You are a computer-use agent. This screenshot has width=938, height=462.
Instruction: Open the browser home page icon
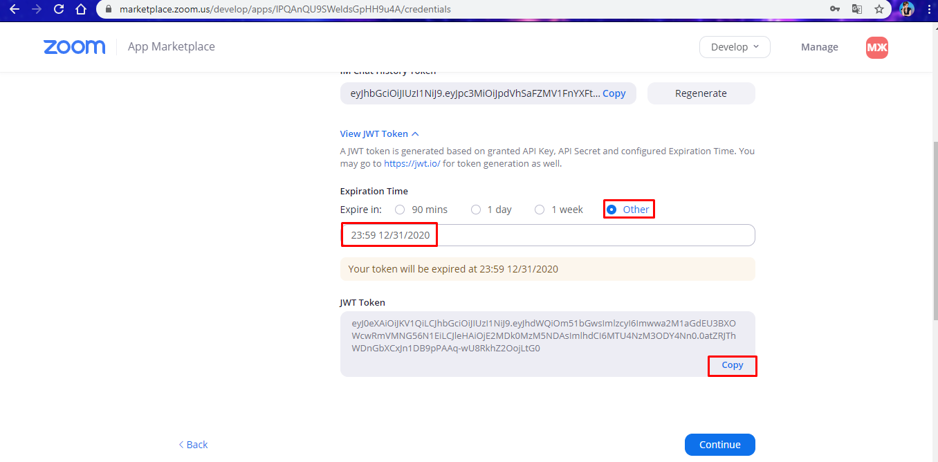point(81,10)
